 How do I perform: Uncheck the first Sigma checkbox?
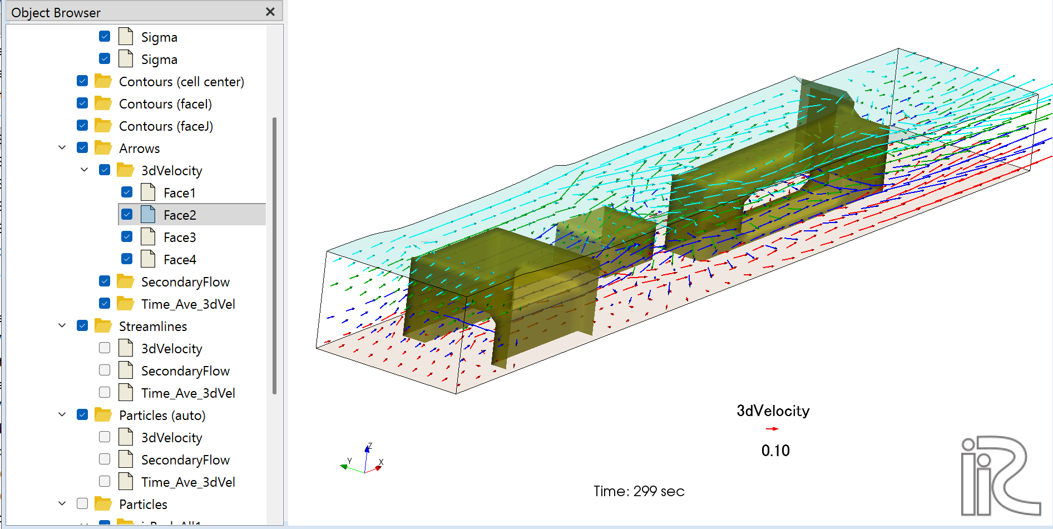[x=105, y=36]
